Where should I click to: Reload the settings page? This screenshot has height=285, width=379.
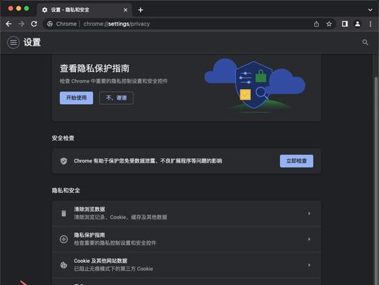pos(34,24)
